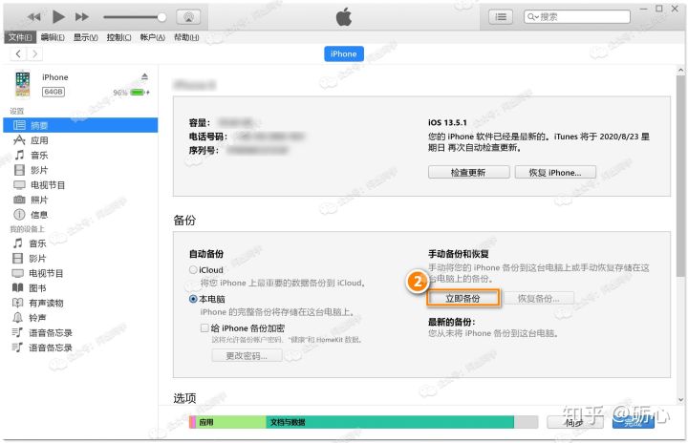
Task: Select 照片 camera icon in sidebar
Action: pos(19,200)
